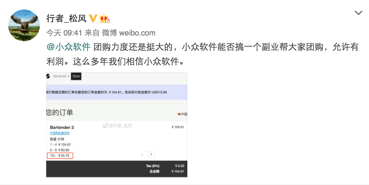Screen dimensions: 369x185
Task: Click the username 行者_松风
Action: click(66, 18)
